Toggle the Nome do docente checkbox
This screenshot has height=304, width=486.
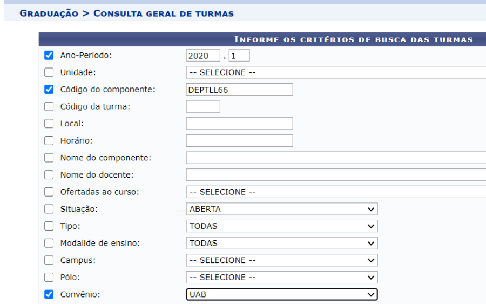[x=49, y=175]
